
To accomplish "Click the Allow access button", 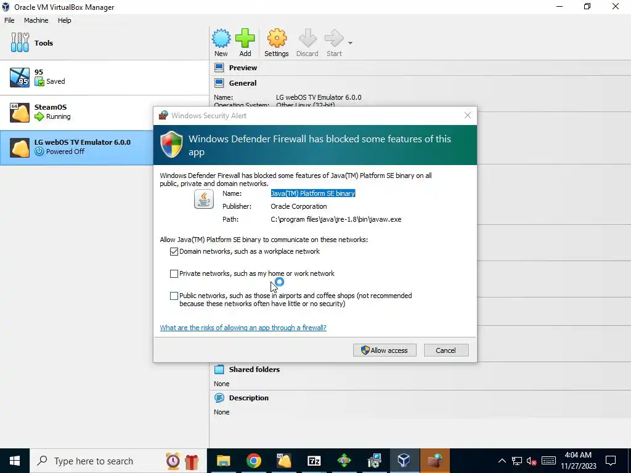I will pos(385,350).
